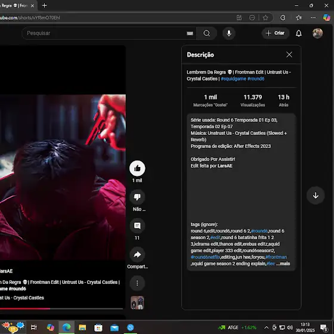Image resolution: width=334 pixels, height=334 pixels.
Task: Like the Short with thumbs up
Action: point(137,168)
